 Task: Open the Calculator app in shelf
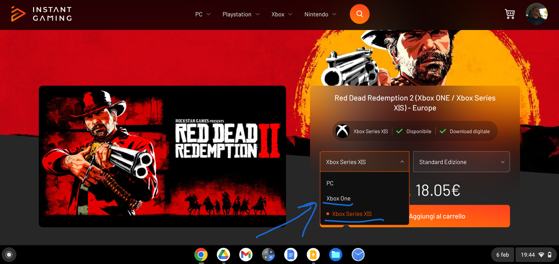[x=268, y=254]
